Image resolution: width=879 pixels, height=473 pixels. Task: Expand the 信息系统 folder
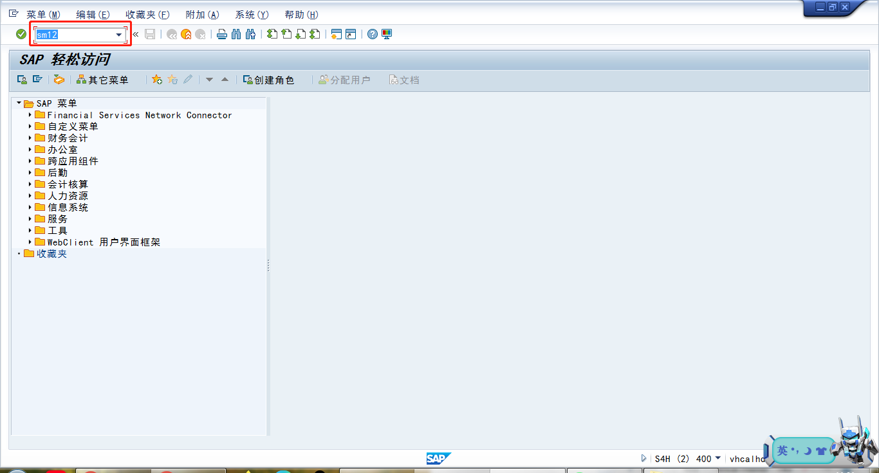click(x=30, y=208)
